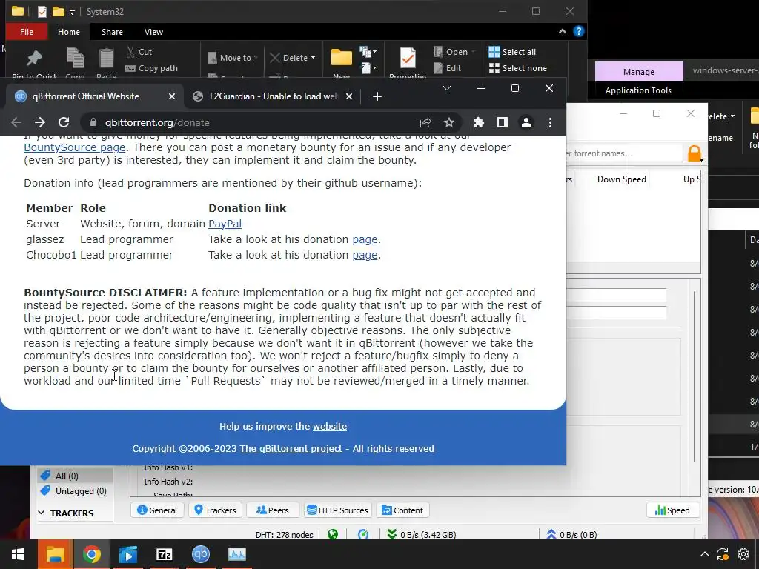
Task: Select View ribbon tab in Explorer
Action: coord(153,32)
